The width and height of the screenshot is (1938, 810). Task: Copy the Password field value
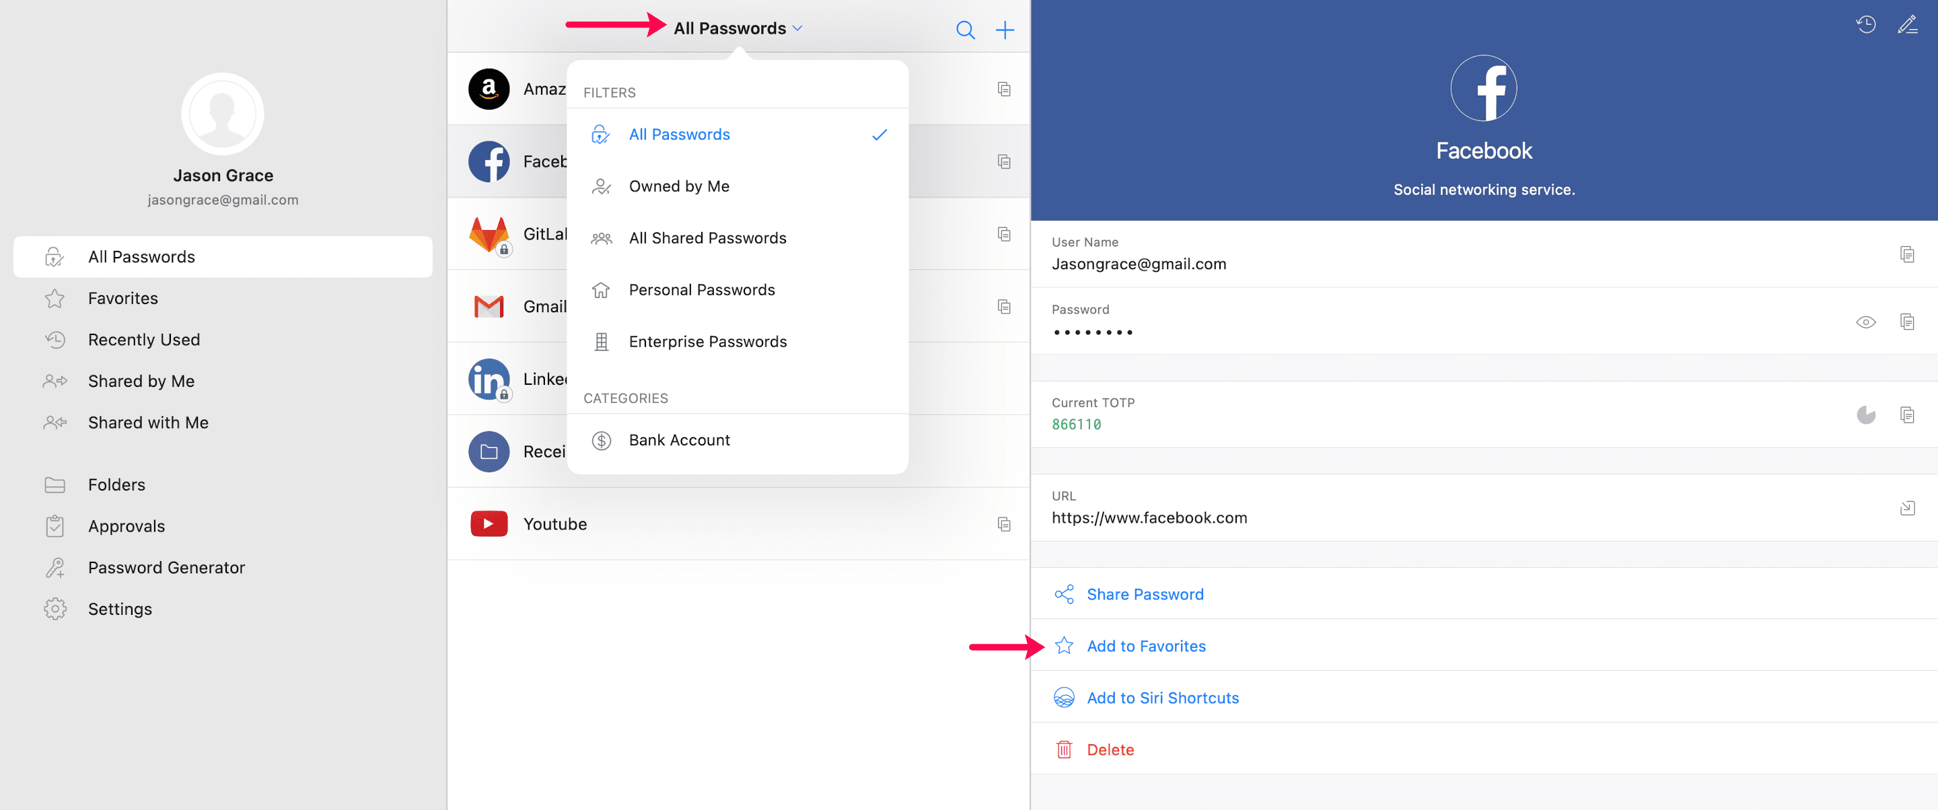pos(1906,322)
